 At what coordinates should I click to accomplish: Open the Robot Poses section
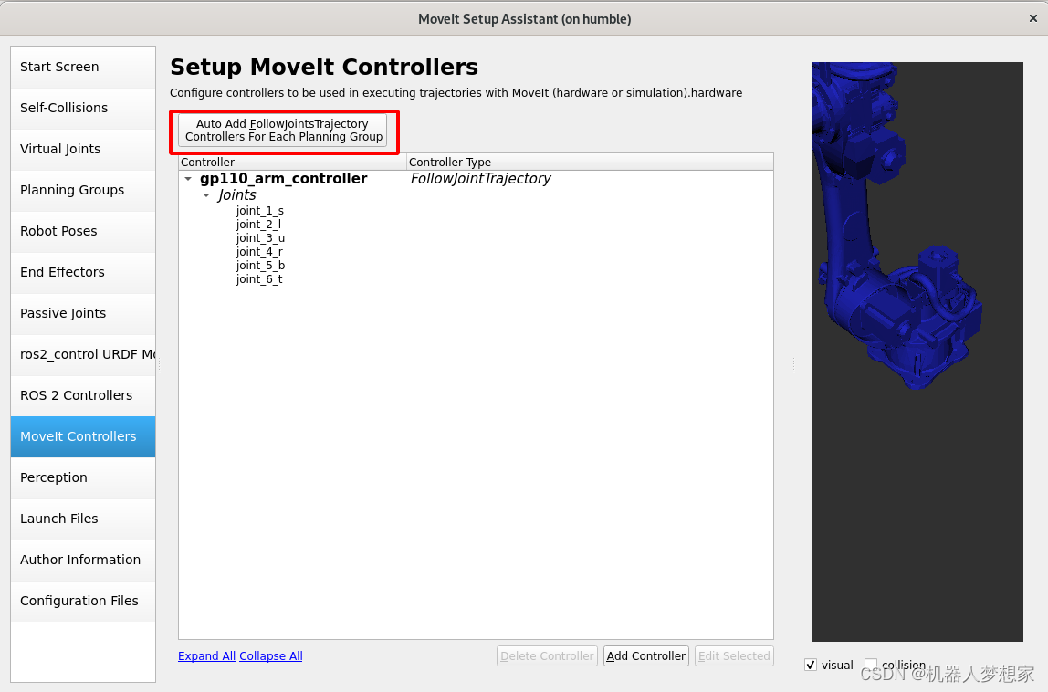pos(58,231)
